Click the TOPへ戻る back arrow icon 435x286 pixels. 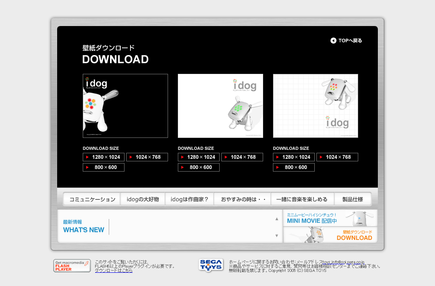(x=333, y=41)
